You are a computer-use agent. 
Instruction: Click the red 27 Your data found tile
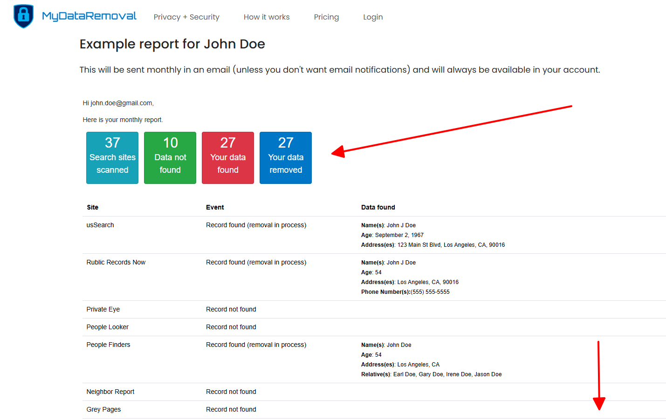pyautogui.click(x=228, y=158)
